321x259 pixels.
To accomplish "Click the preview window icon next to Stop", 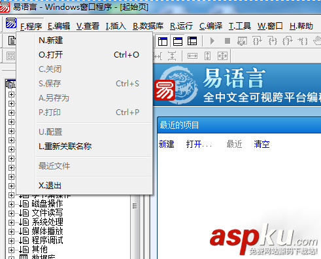I will [242, 41].
